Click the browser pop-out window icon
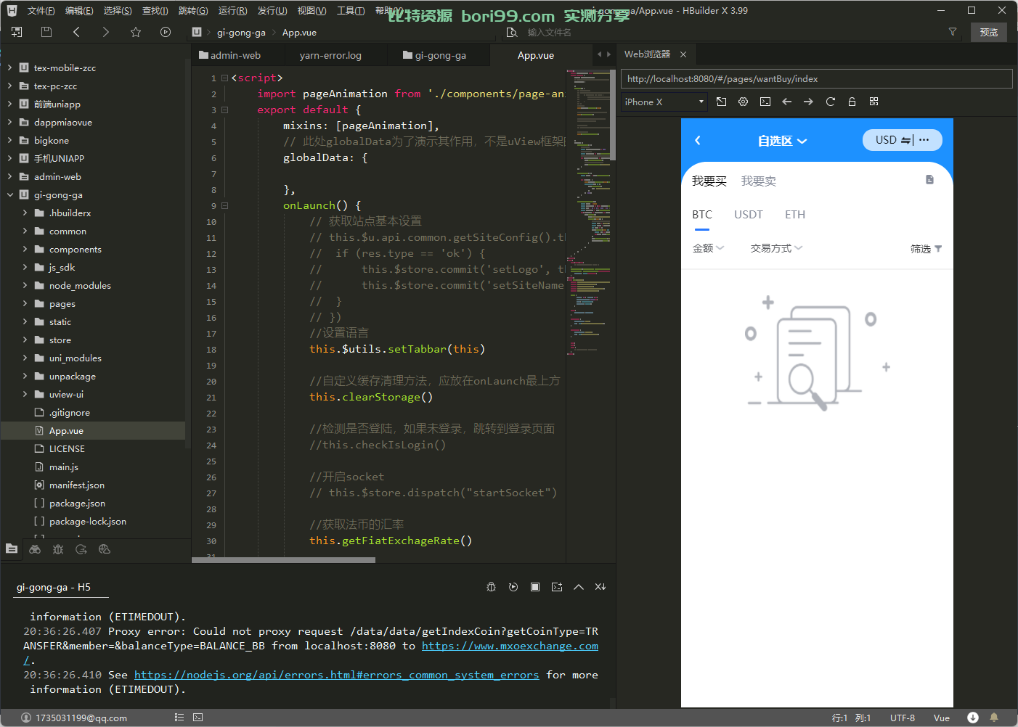This screenshot has height=727, width=1018. pyautogui.click(x=721, y=102)
